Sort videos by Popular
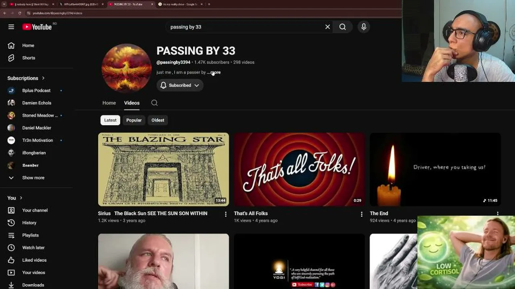The width and height of the screenshot is (515, 289). point(134,120)
